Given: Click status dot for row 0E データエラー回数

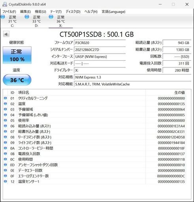Looking at the screenshot, I should [x=6, y=170].
